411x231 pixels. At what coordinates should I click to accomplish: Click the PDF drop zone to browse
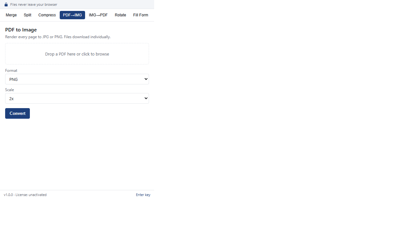point(77,54)
